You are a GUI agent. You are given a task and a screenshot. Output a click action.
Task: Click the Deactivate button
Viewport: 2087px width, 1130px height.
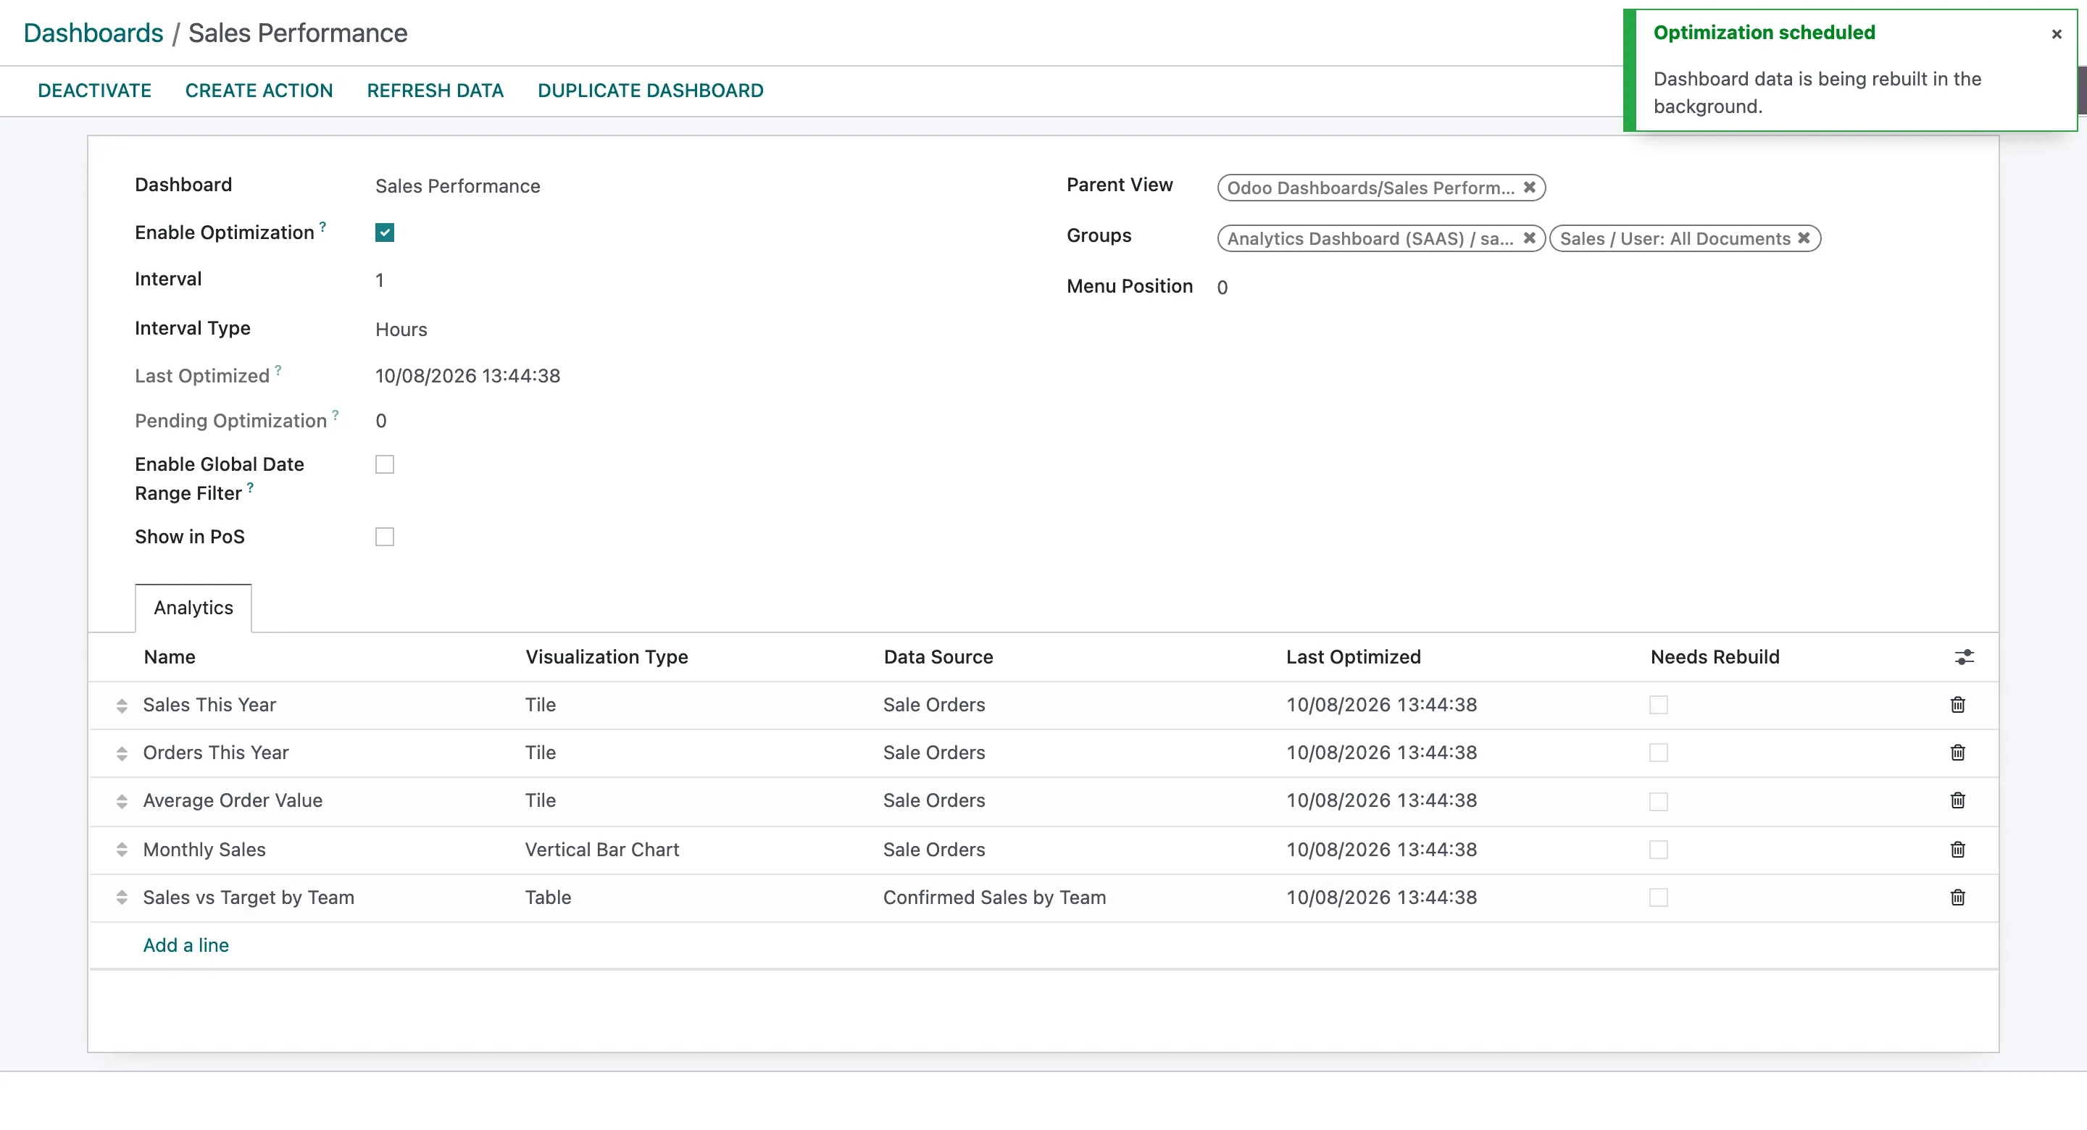[94, 91]
